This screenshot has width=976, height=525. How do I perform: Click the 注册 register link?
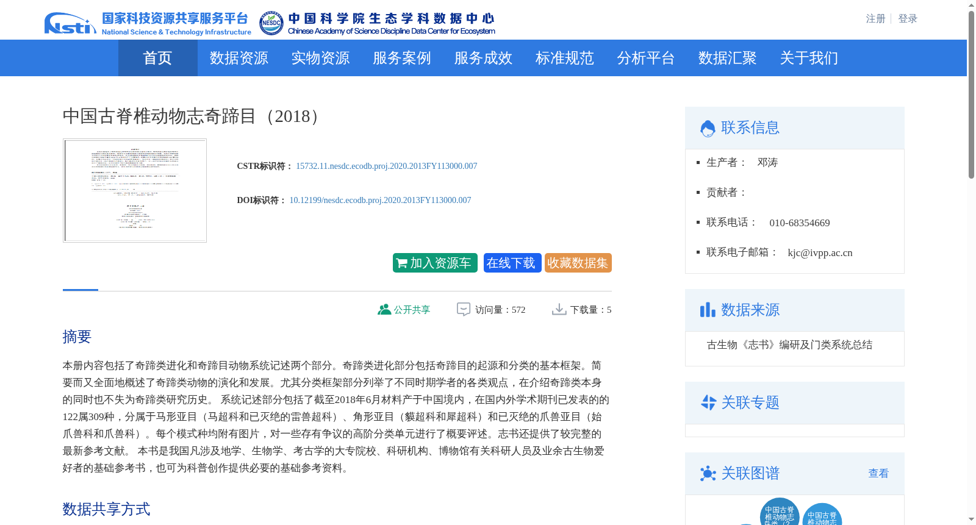[875, 19]
